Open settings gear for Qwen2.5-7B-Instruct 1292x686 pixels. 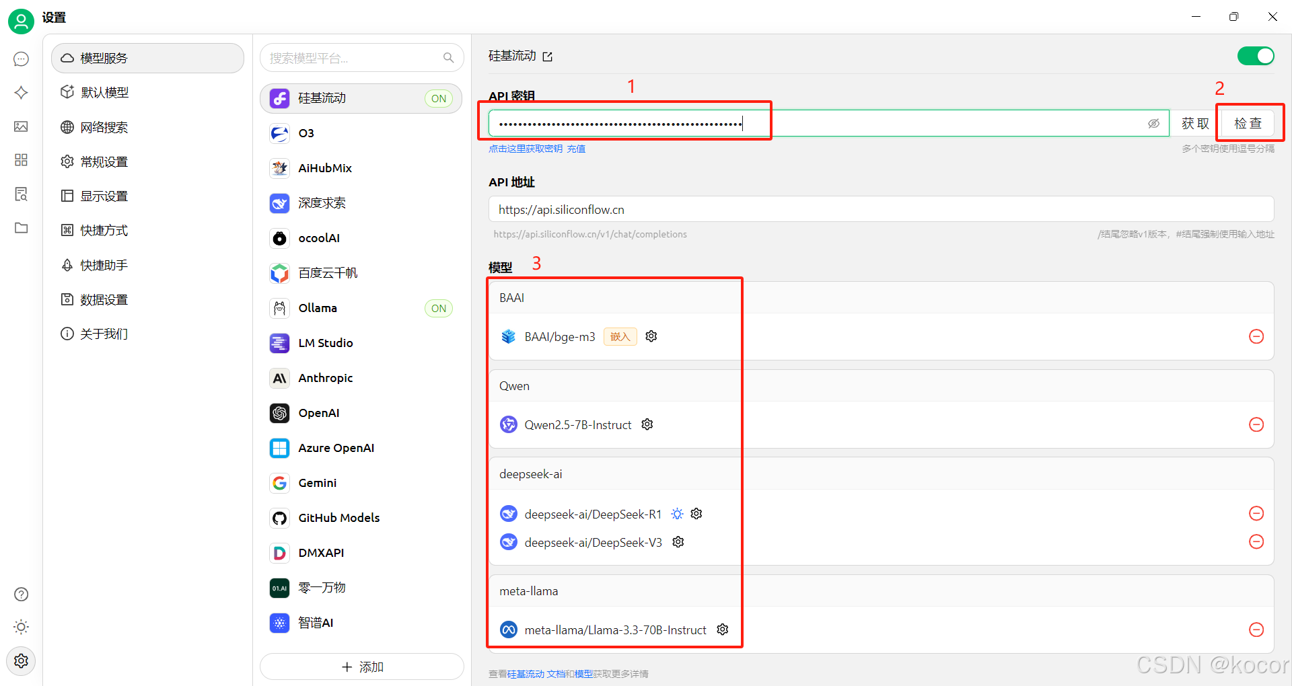coord(647,424)
